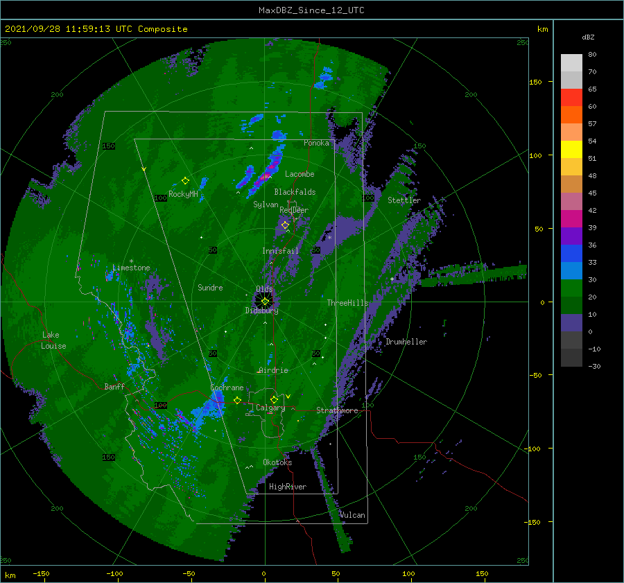Select the Lake Louise label
This screenshot has width=624, height=583.
[x=53, y=340]
